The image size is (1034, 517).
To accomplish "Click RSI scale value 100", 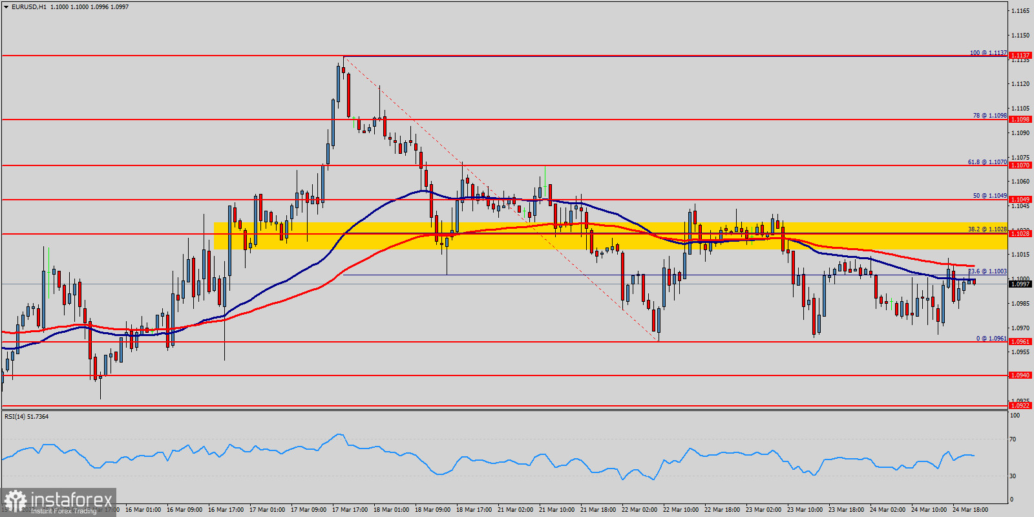I will (x=1015, y=416).
